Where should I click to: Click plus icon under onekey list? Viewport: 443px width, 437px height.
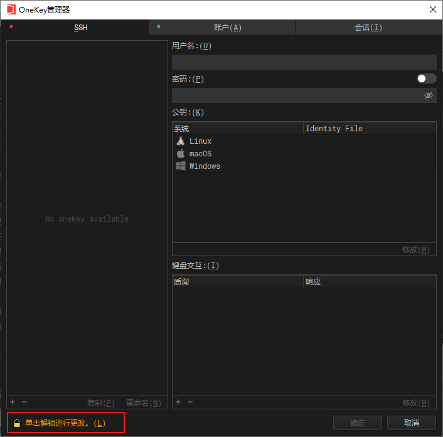tap(13, 402)
